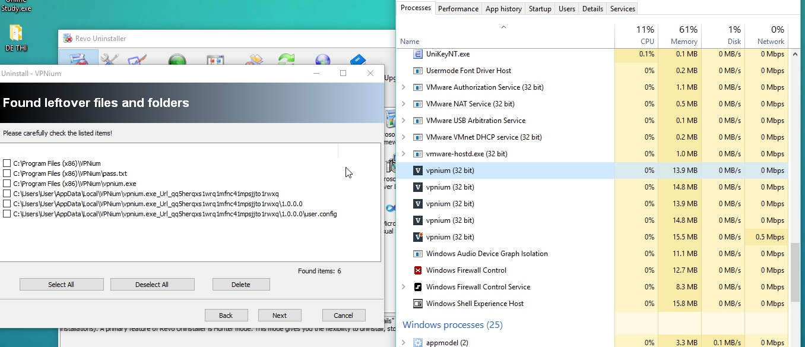Cancel the VPNium uninstall dialog
This screenshot has width=805, height=347.
coord(344,316)
